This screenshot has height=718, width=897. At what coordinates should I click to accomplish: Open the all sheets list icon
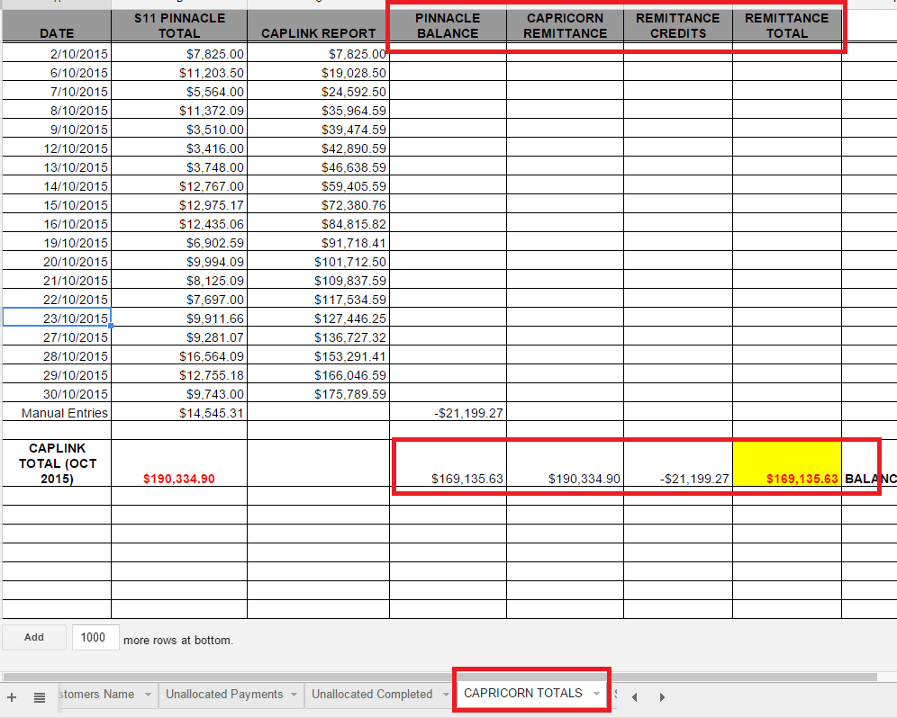[x=40, y=696]
